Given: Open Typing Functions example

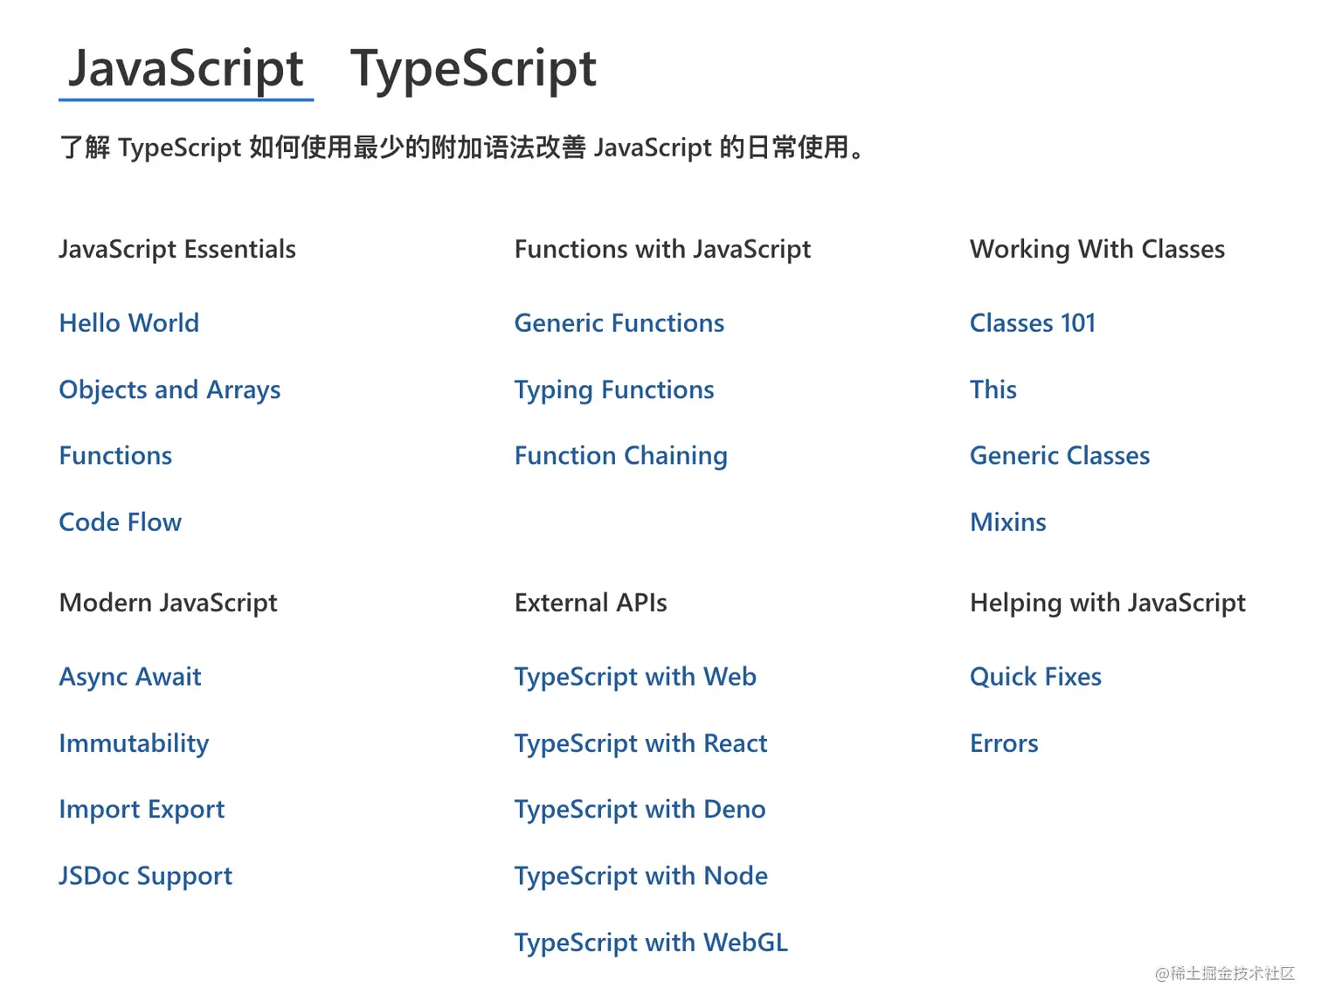Looking at the screenshot, I should click(x=614, y=390).
